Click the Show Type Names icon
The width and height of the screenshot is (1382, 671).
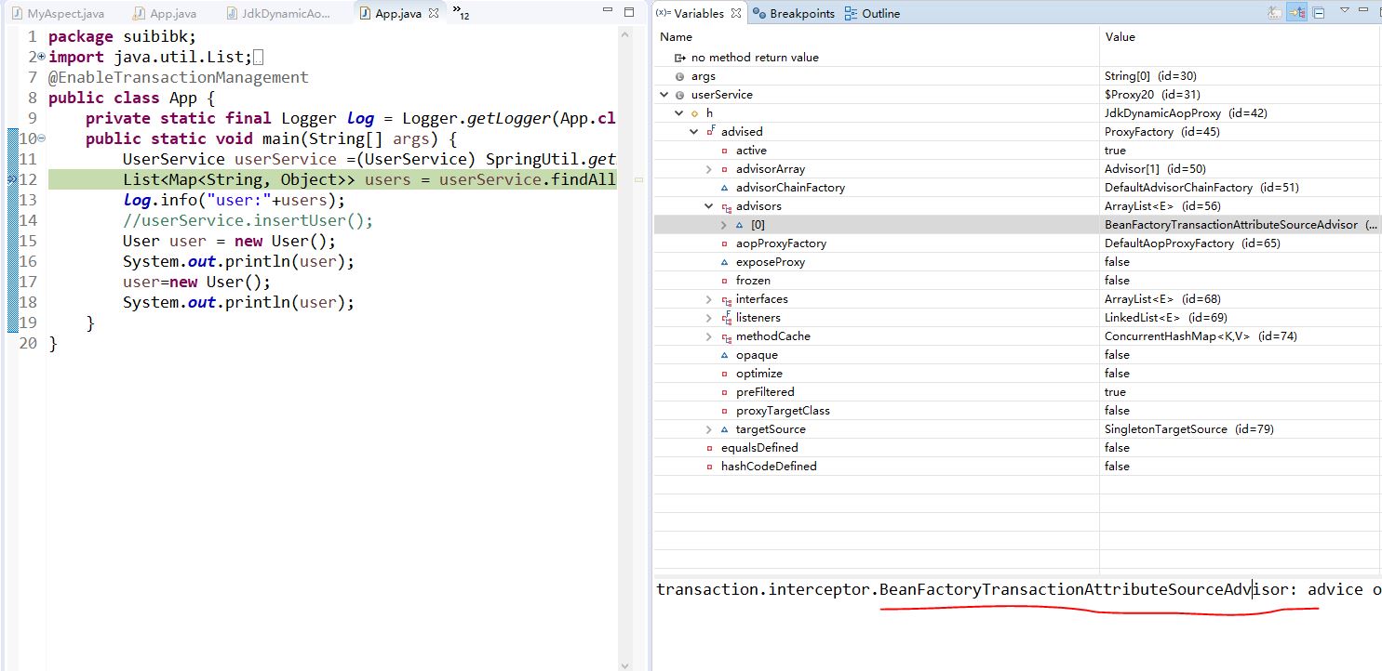(x=1274, y=13)
